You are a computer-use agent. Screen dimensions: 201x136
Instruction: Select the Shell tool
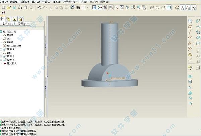point(190,82)
